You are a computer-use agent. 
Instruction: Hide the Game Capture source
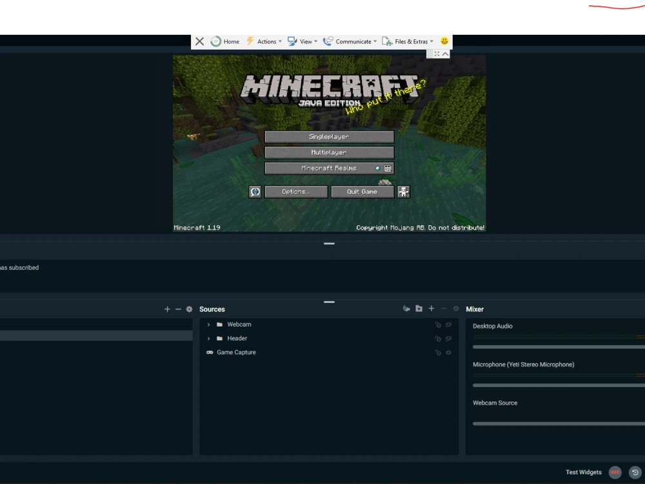[449, 353]
